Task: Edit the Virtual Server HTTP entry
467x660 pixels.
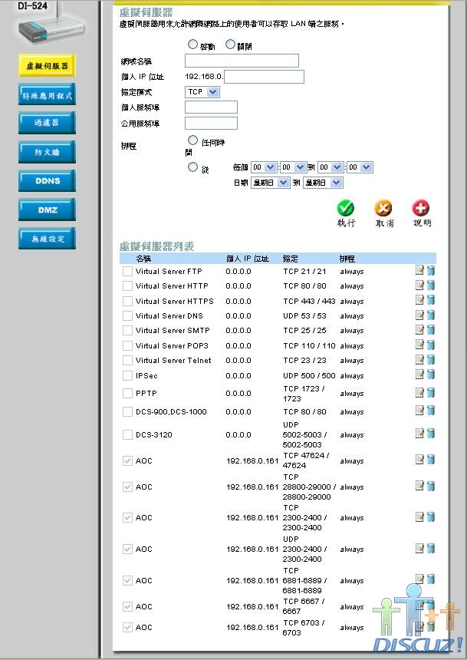Action: [419, 285]
